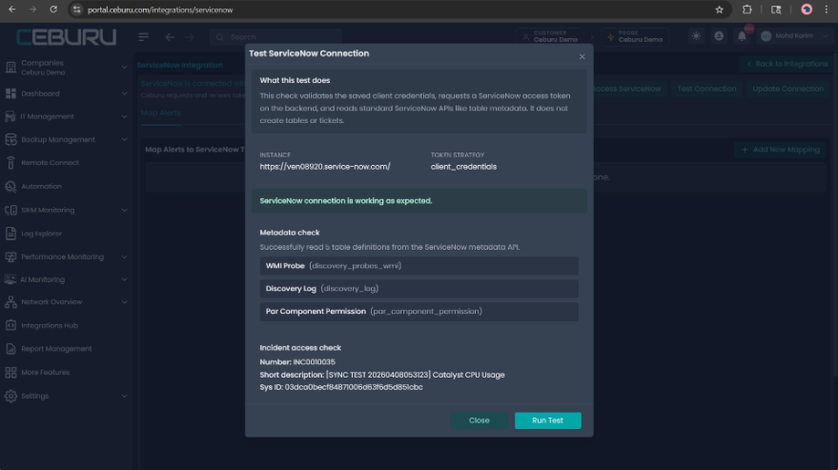Image resolution: width=838 pixels, height=470 pixels.
Task: Click Add New Mapping button
Action: [x=780, y=150]
